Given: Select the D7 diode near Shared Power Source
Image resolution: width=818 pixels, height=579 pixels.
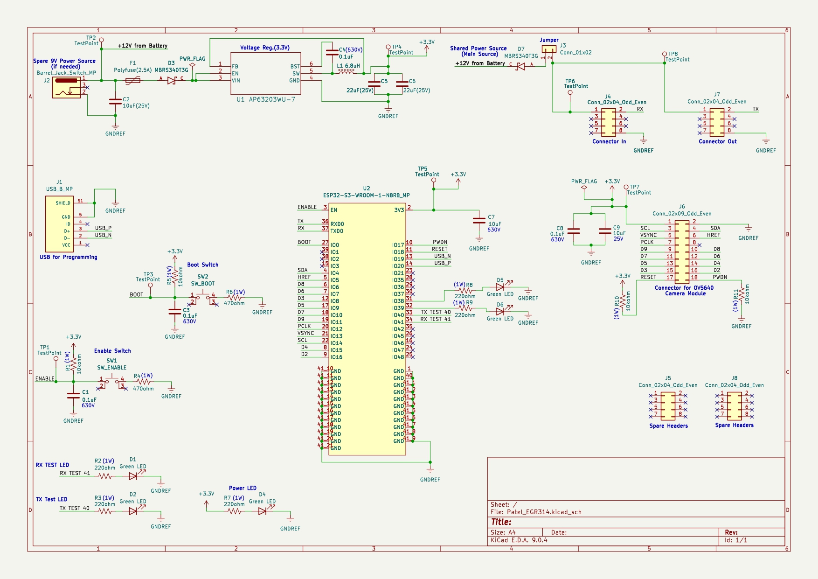Looking at the screenshot, I should (521, 66).
